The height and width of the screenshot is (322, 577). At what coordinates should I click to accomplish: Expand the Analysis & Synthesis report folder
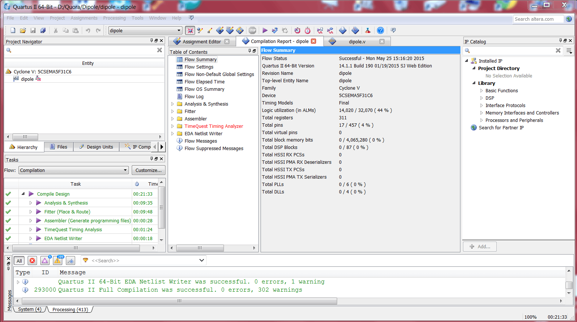[172, 104]
